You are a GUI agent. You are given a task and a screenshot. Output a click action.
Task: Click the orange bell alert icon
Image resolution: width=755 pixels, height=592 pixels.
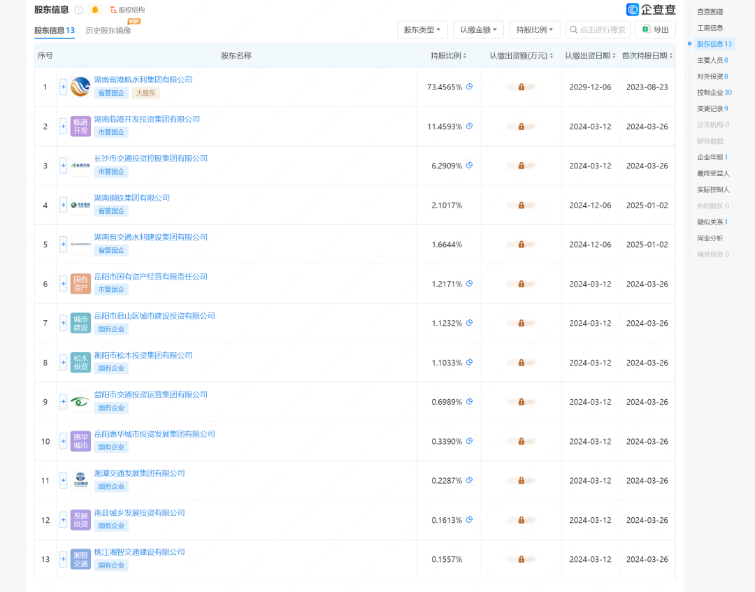click(x=95, y=10)
